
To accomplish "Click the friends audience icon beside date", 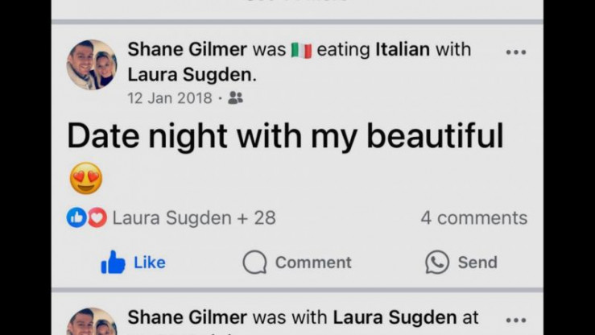I will click(x=235, y=98).
